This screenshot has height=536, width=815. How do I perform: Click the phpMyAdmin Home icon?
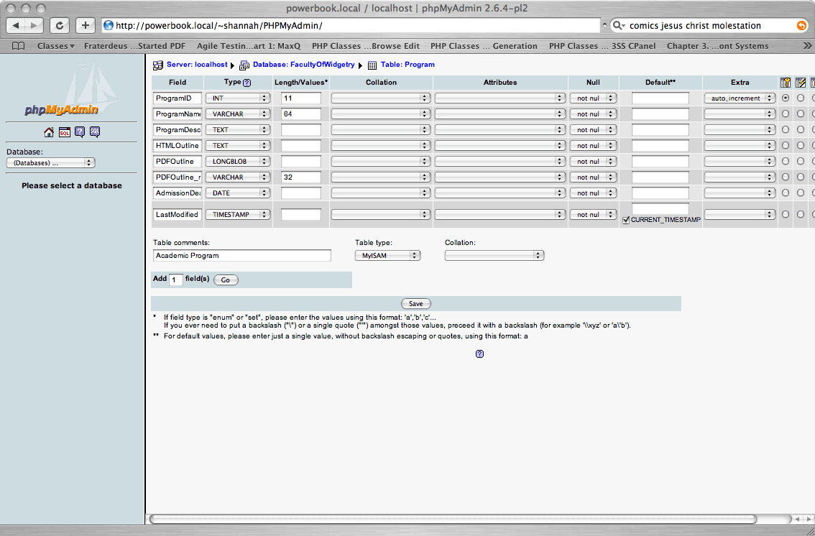point(49,132)
